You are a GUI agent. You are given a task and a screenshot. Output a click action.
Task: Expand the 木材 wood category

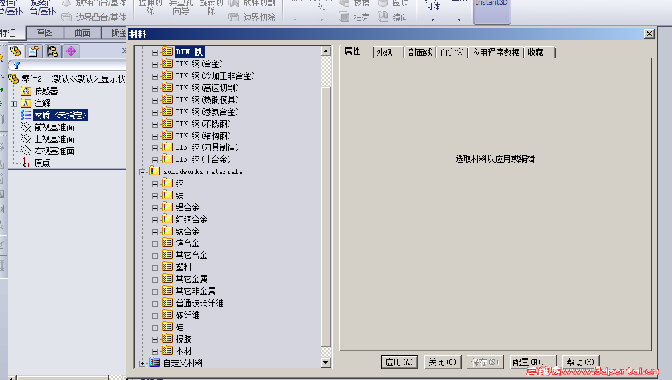click(x=155, y=351)
